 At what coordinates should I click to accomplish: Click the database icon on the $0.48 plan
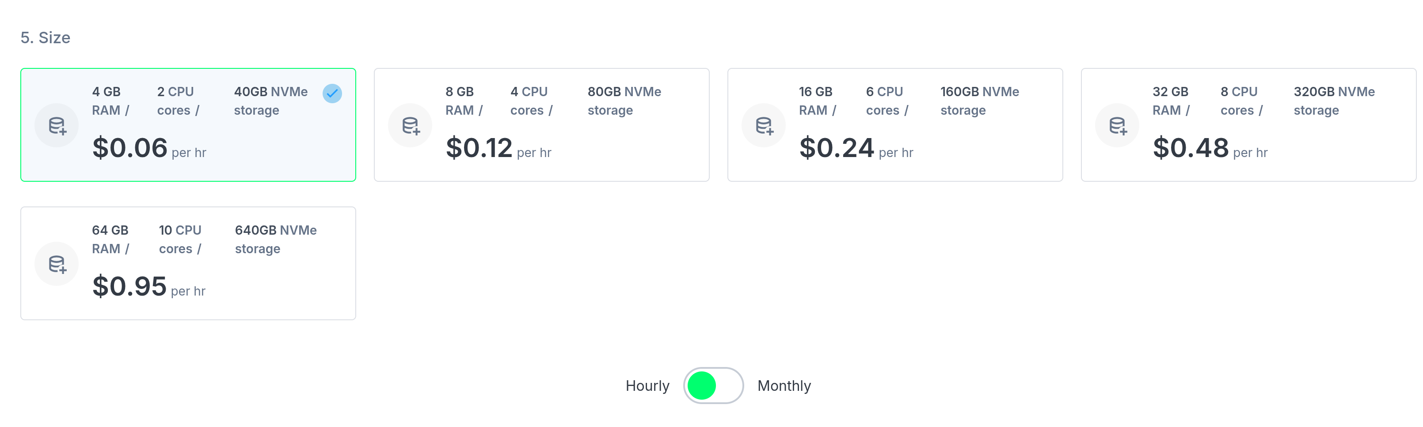pyautogui.click(x=1117, y=125)
